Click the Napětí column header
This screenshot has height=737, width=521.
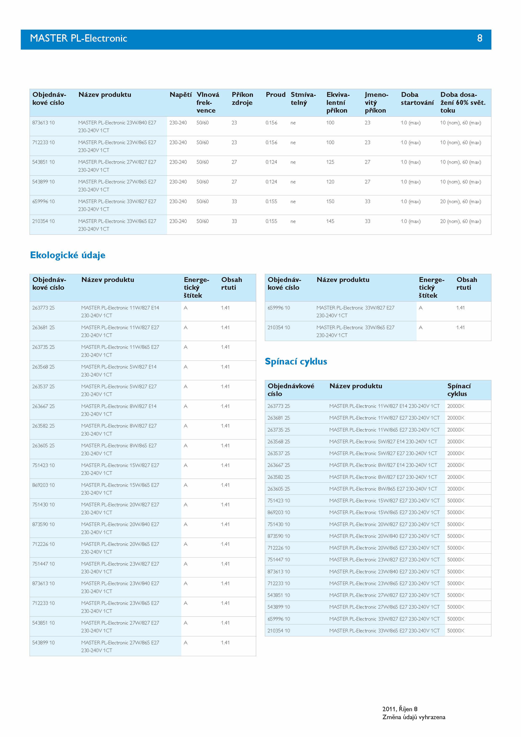click(180, 95)
